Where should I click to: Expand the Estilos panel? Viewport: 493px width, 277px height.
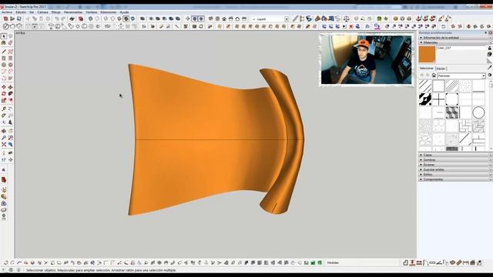(x=454, y=175)
